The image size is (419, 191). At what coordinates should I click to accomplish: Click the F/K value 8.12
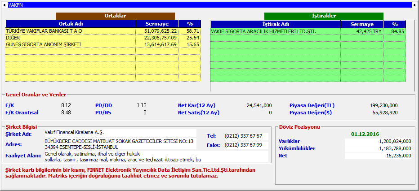66,105
